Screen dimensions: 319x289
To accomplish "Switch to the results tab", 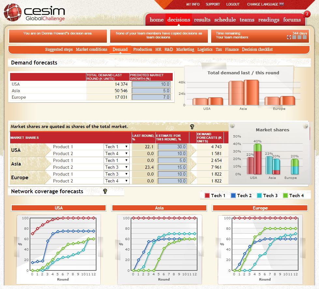I will click(x=202, y=20).
